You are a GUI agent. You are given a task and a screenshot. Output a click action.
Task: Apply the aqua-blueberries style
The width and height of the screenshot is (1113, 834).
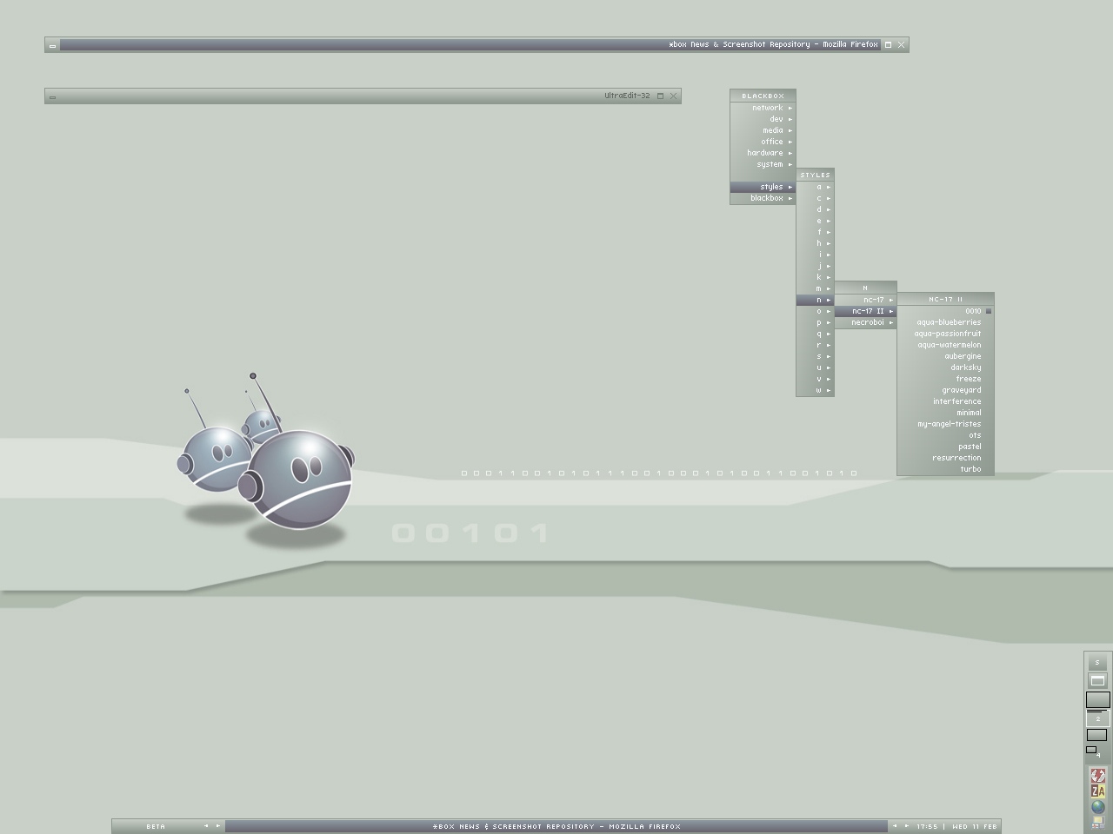click(x=948, y=322)
